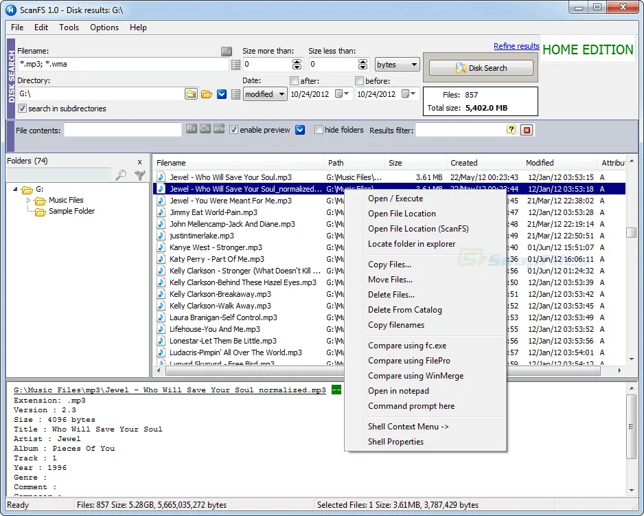
Task: Open the blue dropdown next to enable preview
Action: pyautogui.click(x=300, y=130)
